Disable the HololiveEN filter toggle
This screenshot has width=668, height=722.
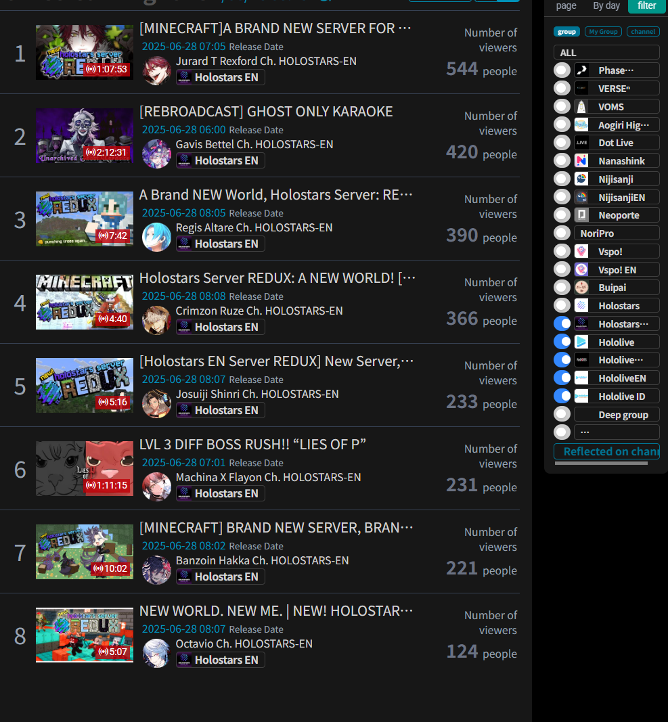(x=562, y=378)
